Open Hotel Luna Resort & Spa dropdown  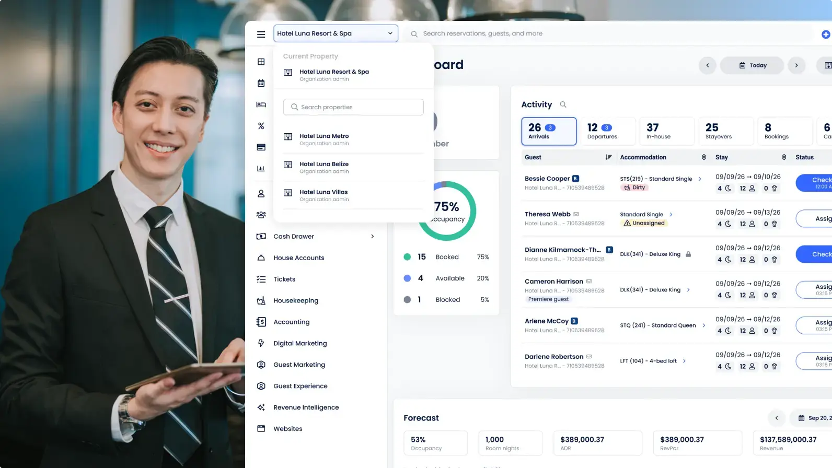[336, 33]
